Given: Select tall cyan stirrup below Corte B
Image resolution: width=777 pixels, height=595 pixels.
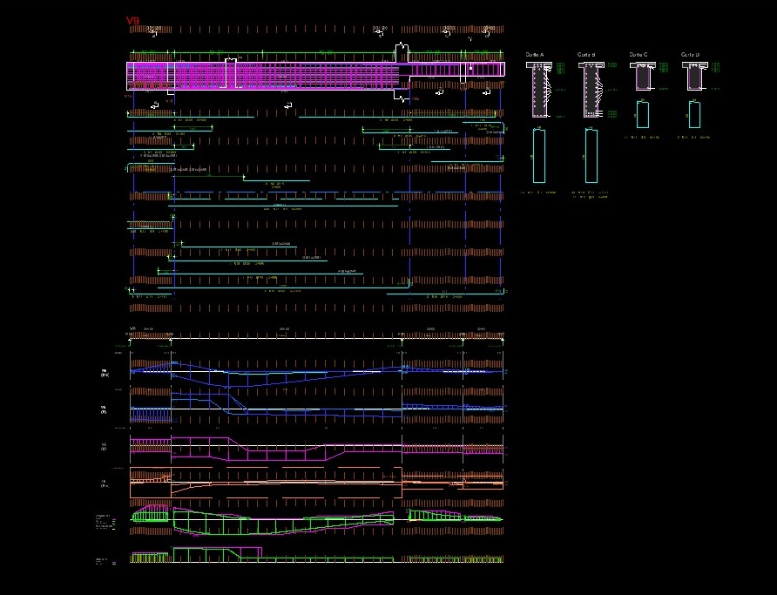Looking at the screenshot, I should (x=591, y=156).
